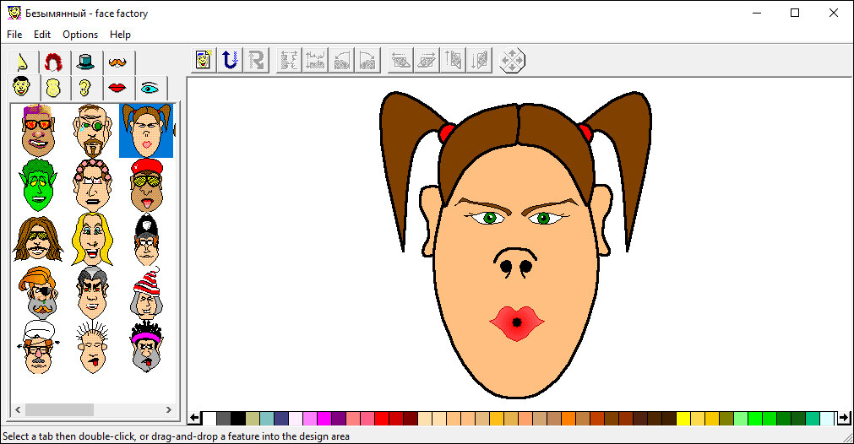Image resolution: width=854 pixels, height=444 pixels.
Task: Open the File menu
Action: [x=14, y=35]
